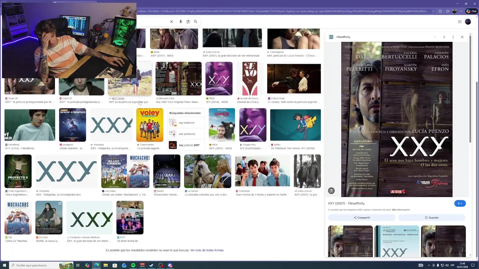Open the large XXY poster image

pyautogui.click(x=397, y=120)
